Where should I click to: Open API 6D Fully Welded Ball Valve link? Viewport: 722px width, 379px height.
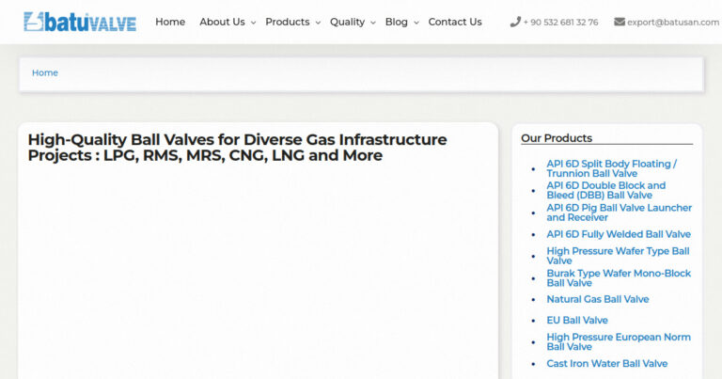click(x=619, y=234)
